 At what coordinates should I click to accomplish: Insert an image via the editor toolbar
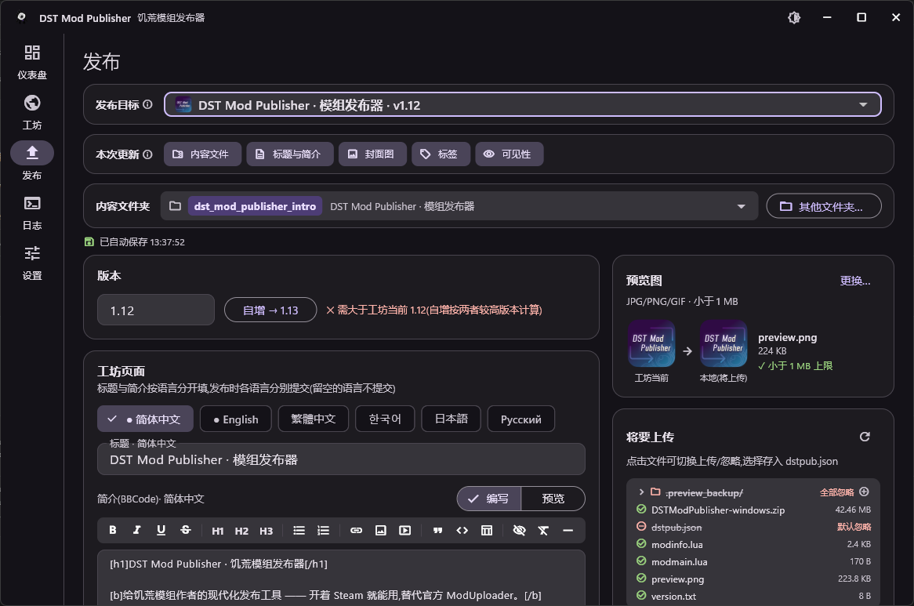[381, 530]
